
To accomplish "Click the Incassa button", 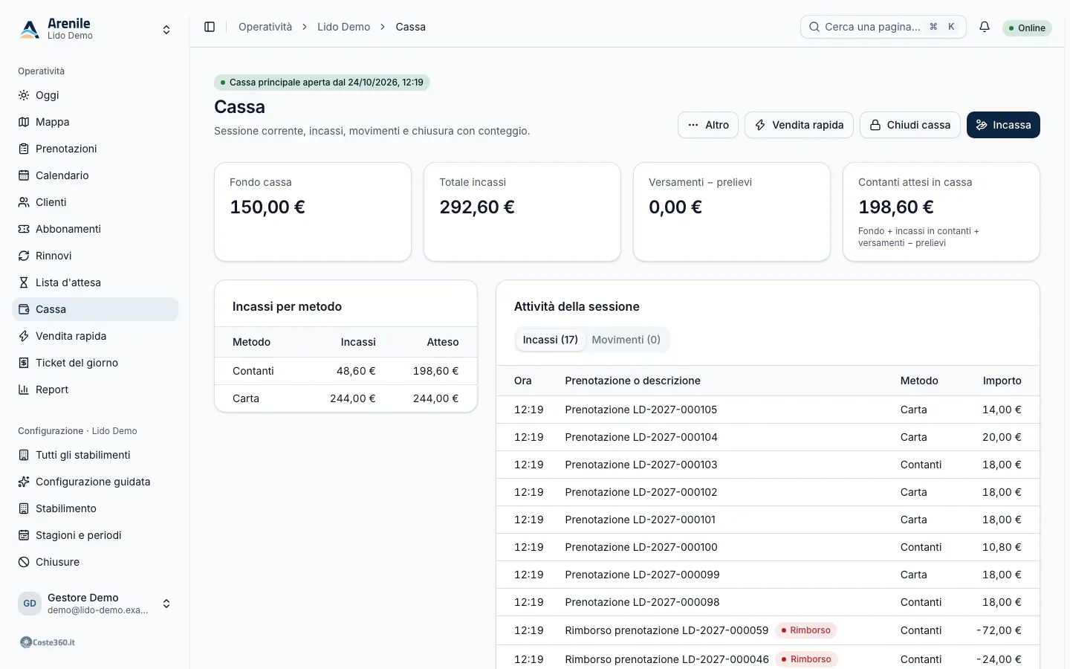I will pyautogui.click(x=1003, y=125).
